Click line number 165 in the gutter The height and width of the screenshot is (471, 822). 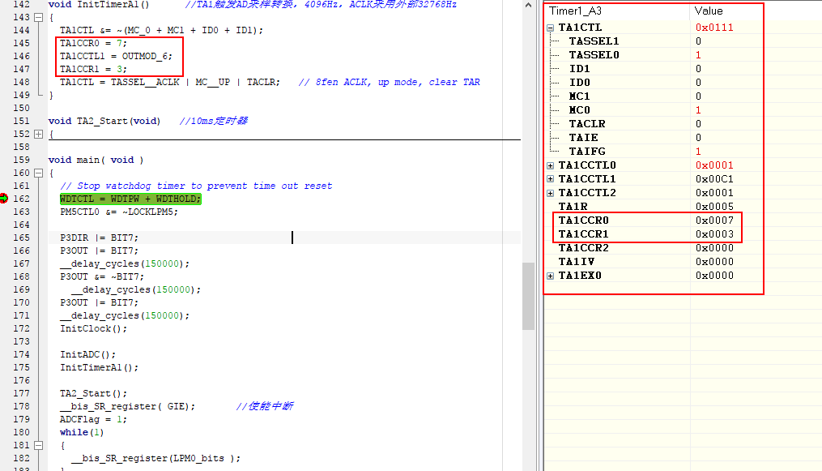[x=22, y=238]
